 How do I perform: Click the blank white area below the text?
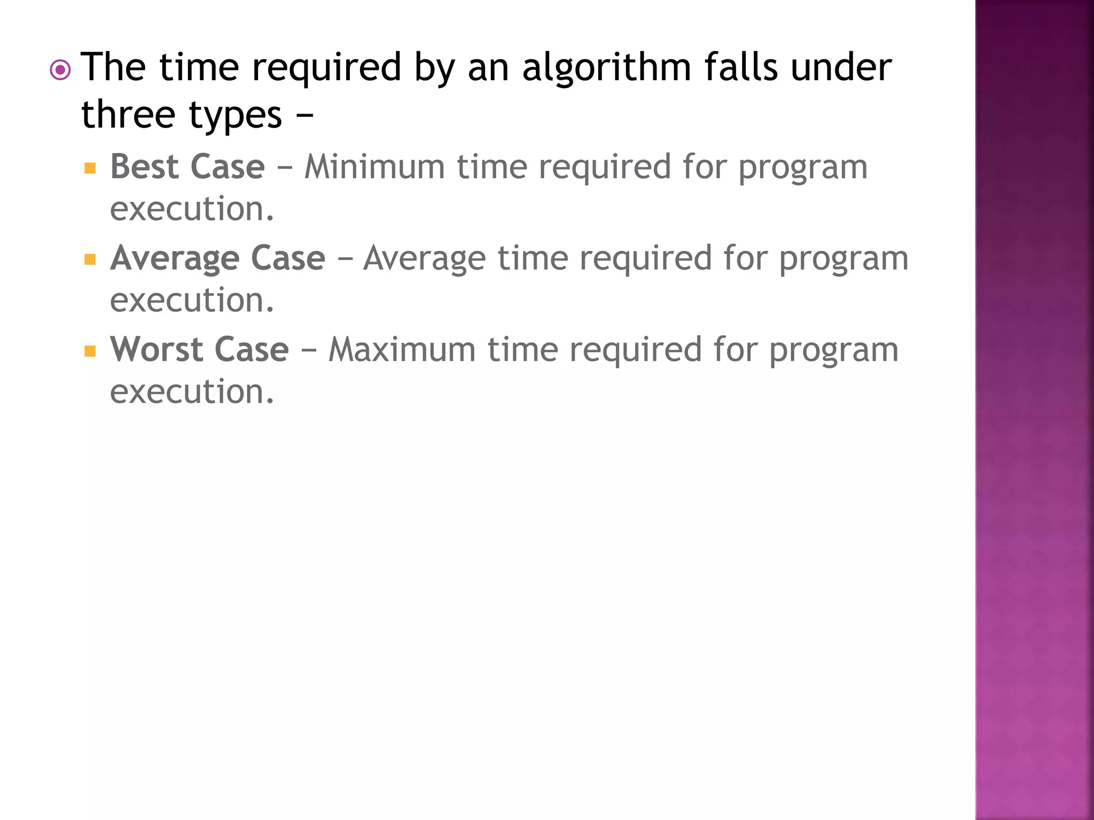pyautogui.click(x=481, y=614)
